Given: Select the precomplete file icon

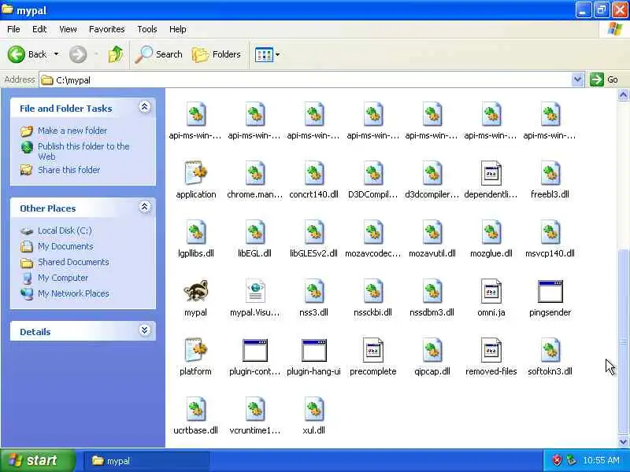Looking at the screenshot, I should click(372, 350).
